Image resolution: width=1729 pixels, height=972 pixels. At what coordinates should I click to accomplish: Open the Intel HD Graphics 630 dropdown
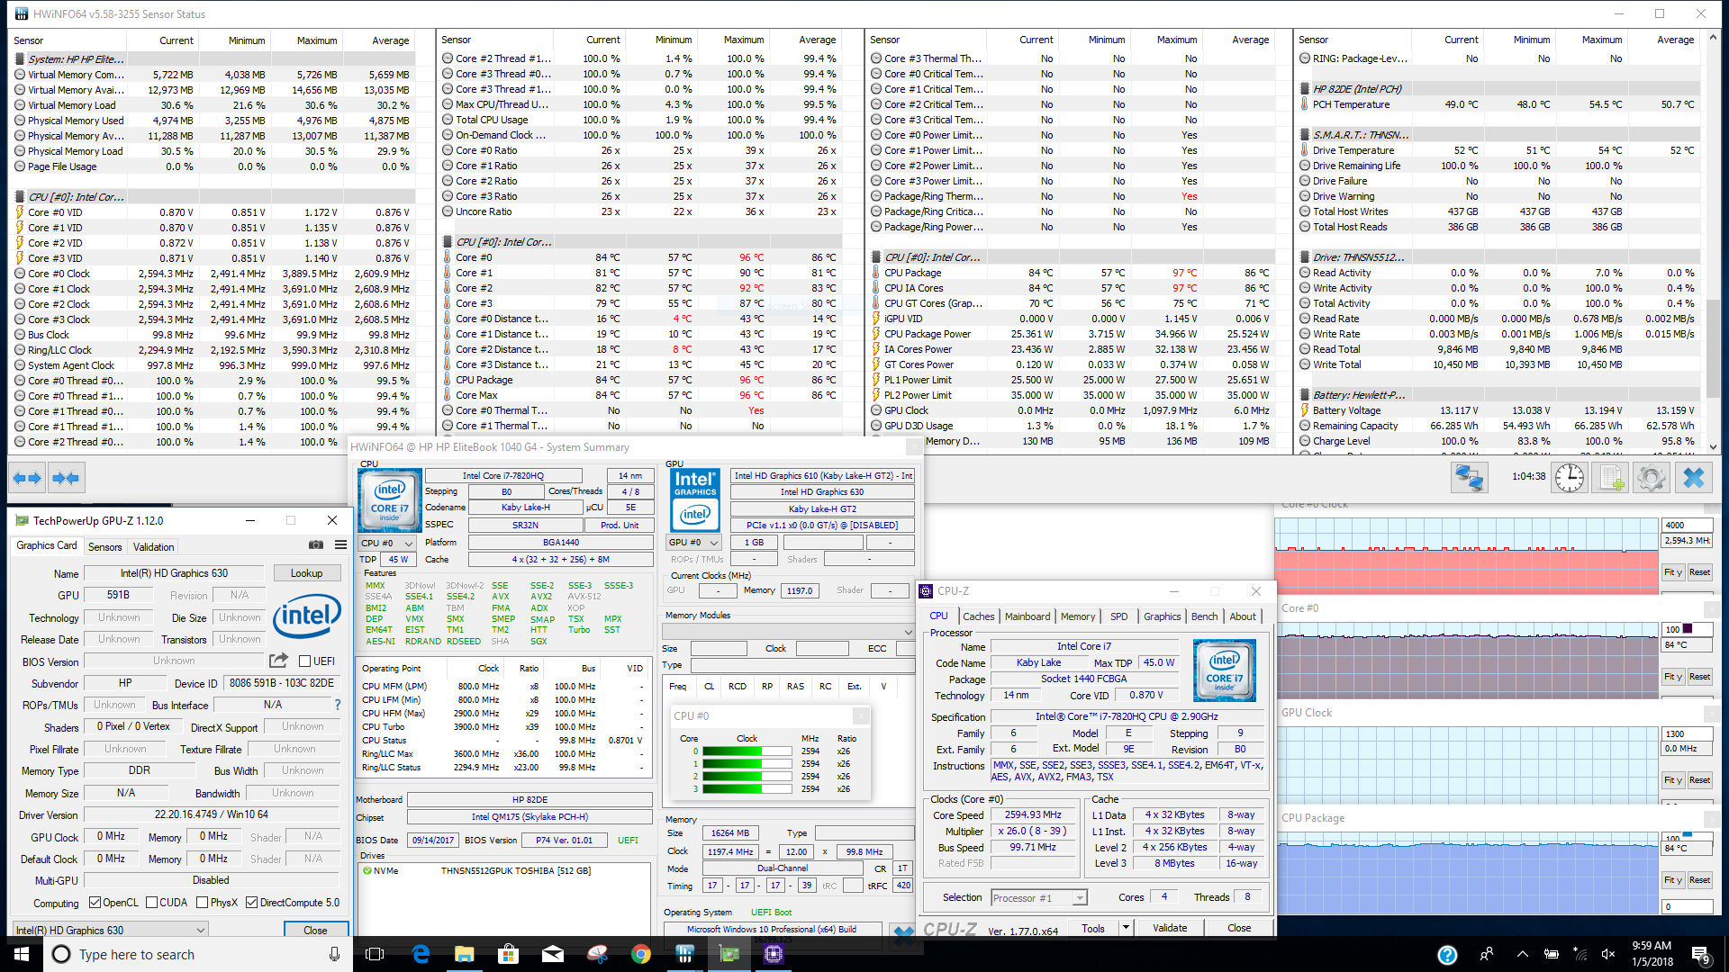[x=111, y=930]
